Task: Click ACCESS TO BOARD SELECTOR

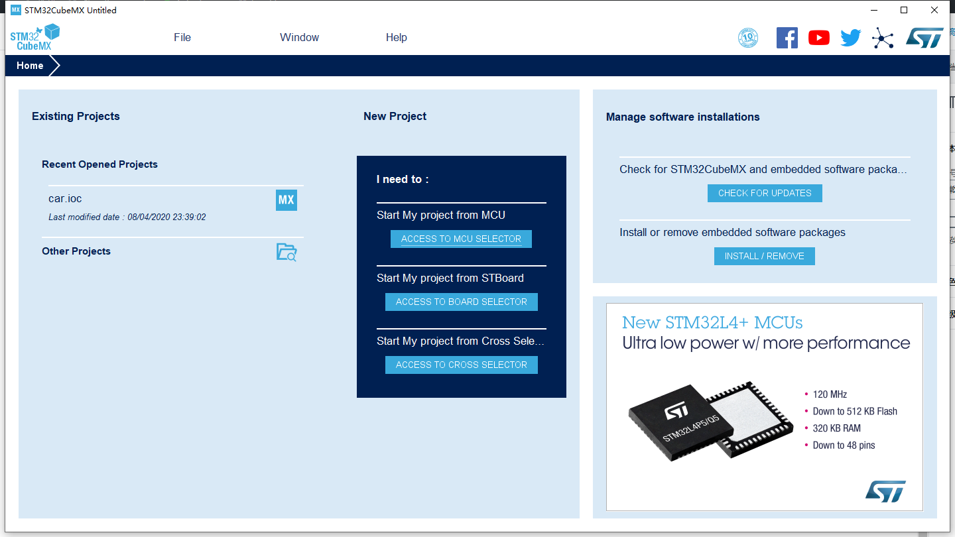Action: click(x=461, y=302)
